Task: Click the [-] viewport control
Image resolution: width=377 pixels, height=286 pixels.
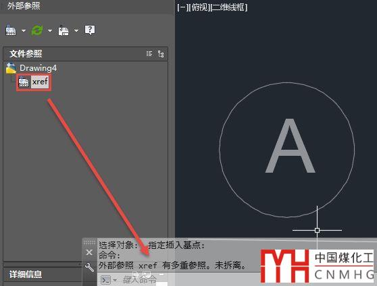Action: click(x=182, y=7)
